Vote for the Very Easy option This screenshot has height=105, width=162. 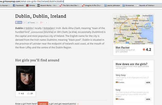pyautogui.click(x=148, y=82)
